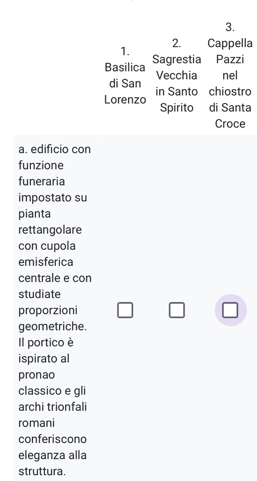Screen dimensions: 257x481
Task: Click the 'archi trionfali romani' phrase
Action: [53, 414]
